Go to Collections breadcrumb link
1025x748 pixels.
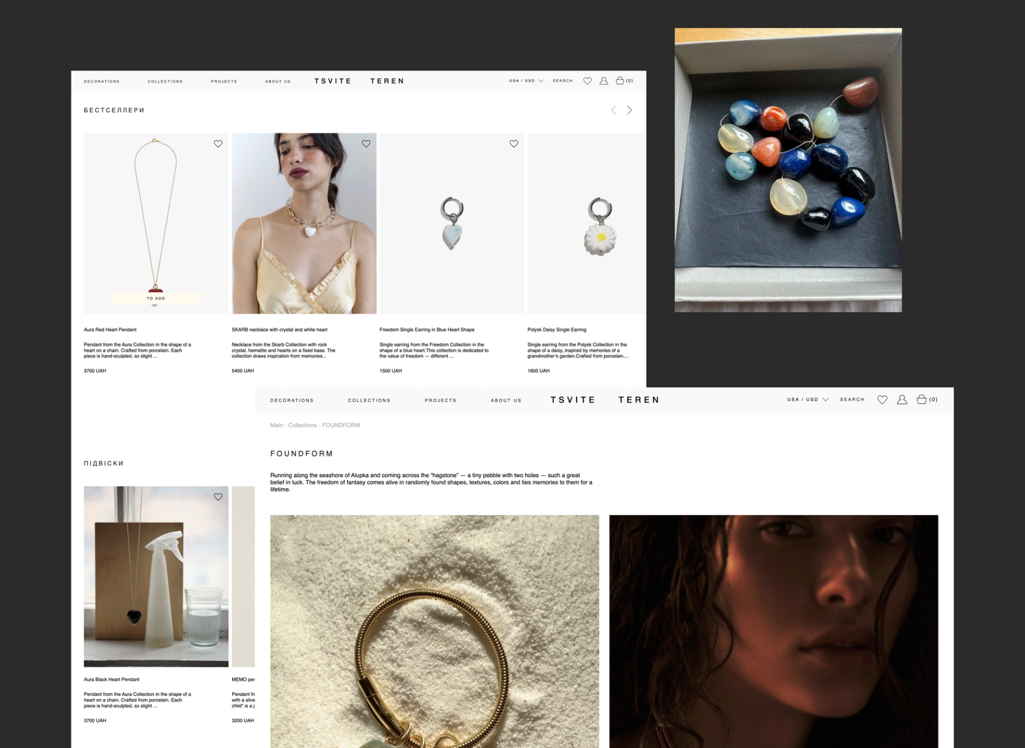point(302,426)
